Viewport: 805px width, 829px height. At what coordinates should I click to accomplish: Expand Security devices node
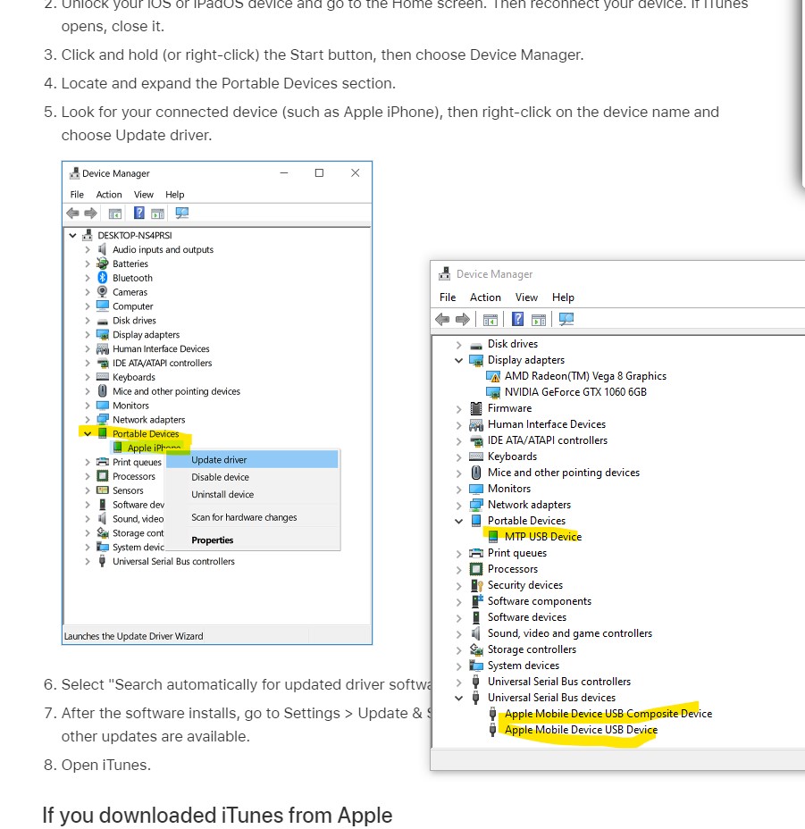click(458, 586)
